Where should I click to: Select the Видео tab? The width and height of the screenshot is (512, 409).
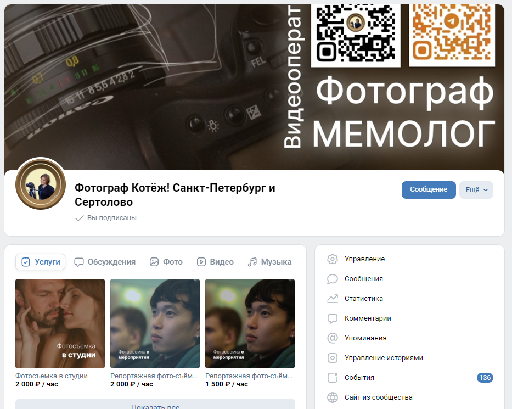click(215, 262)
